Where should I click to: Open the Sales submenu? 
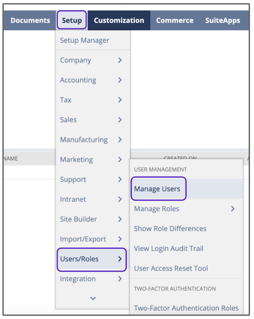coord(68,120)
